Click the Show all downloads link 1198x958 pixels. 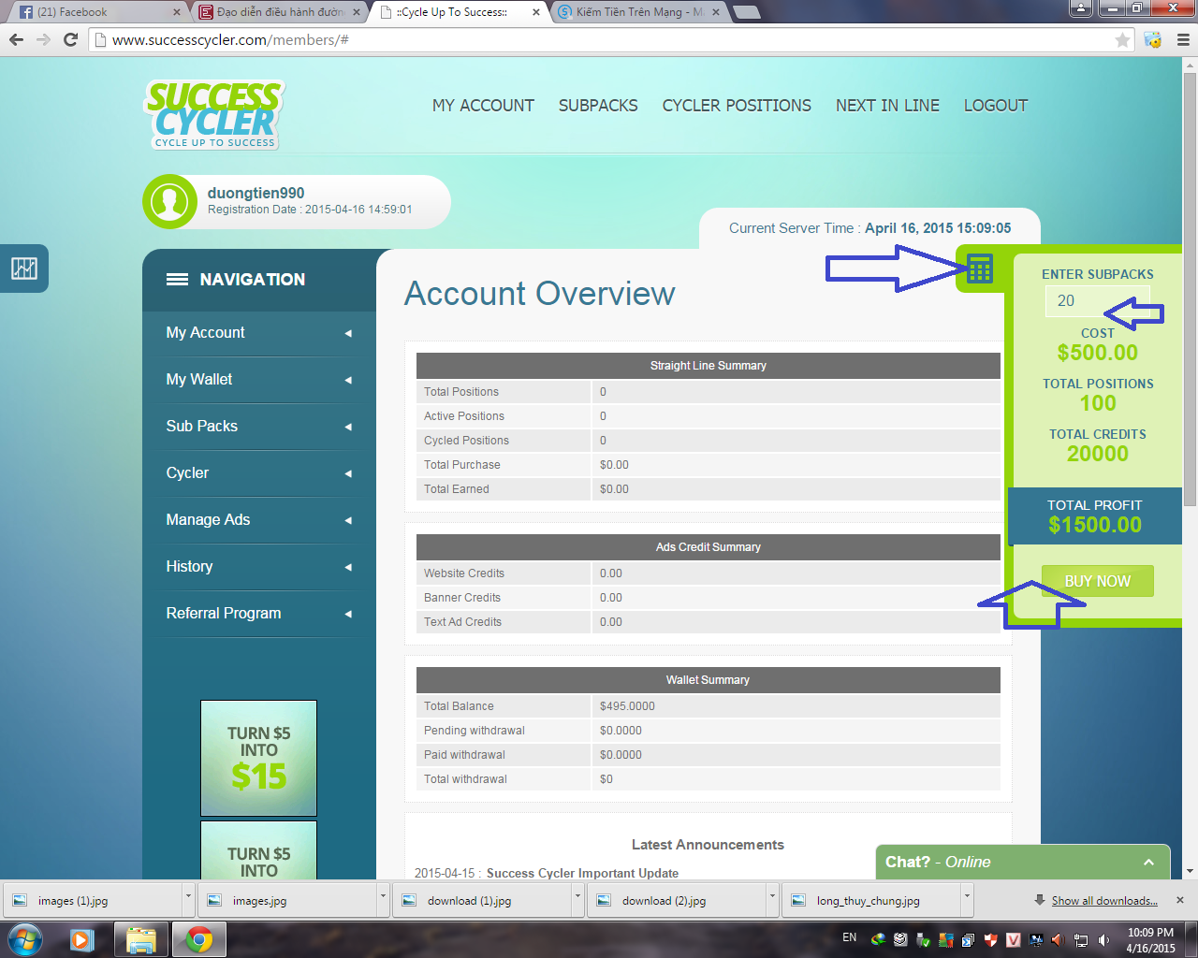point(1104,901)
